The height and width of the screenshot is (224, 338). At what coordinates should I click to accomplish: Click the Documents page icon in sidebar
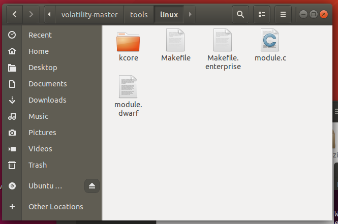pos(12,84)
